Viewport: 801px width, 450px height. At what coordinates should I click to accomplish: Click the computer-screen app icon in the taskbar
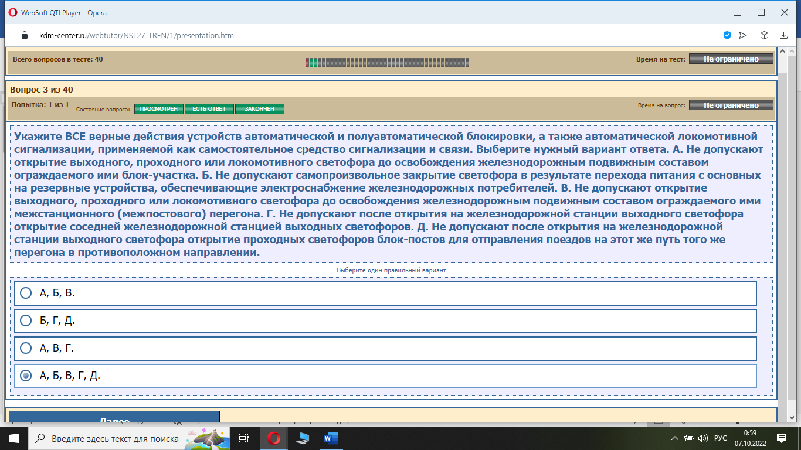point(303,438)
